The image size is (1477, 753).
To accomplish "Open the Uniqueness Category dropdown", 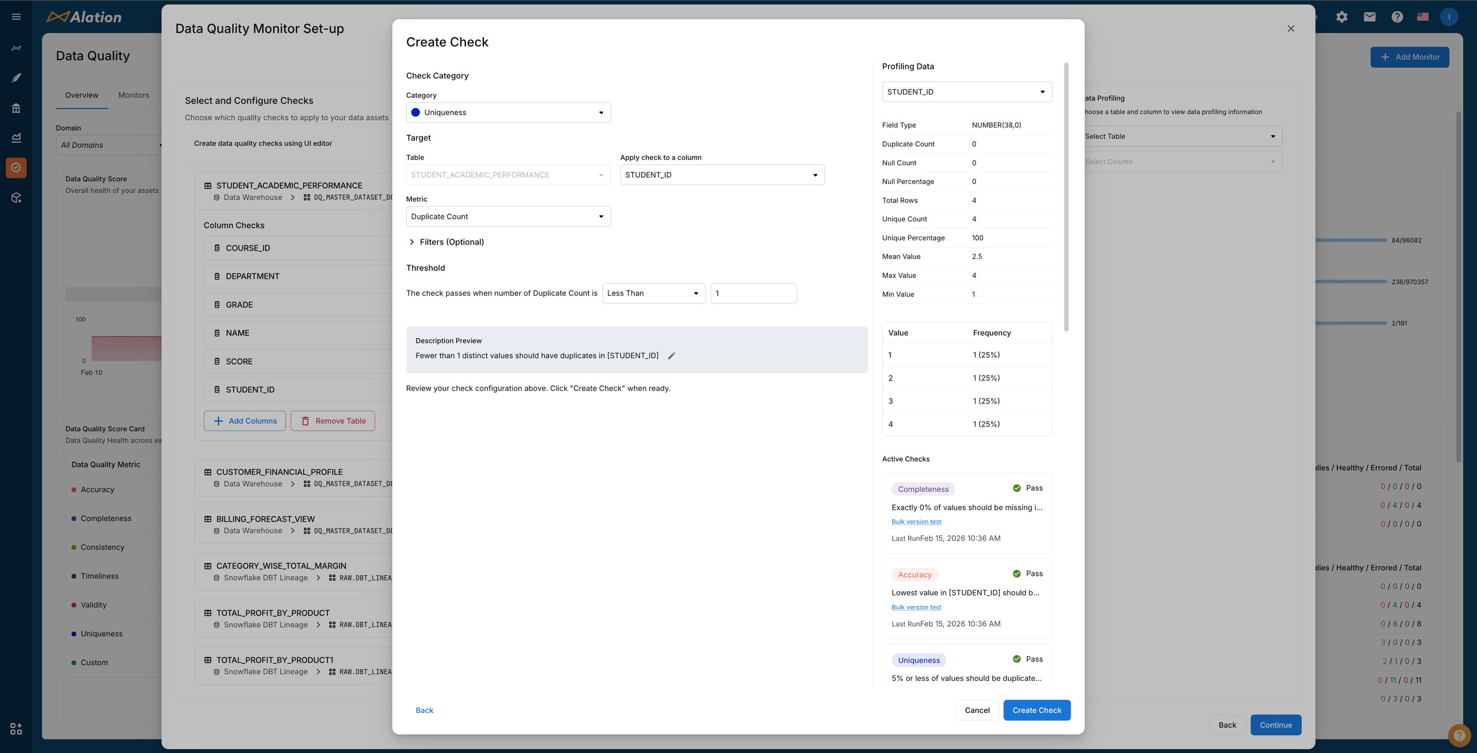I will [x=508, y=113].
